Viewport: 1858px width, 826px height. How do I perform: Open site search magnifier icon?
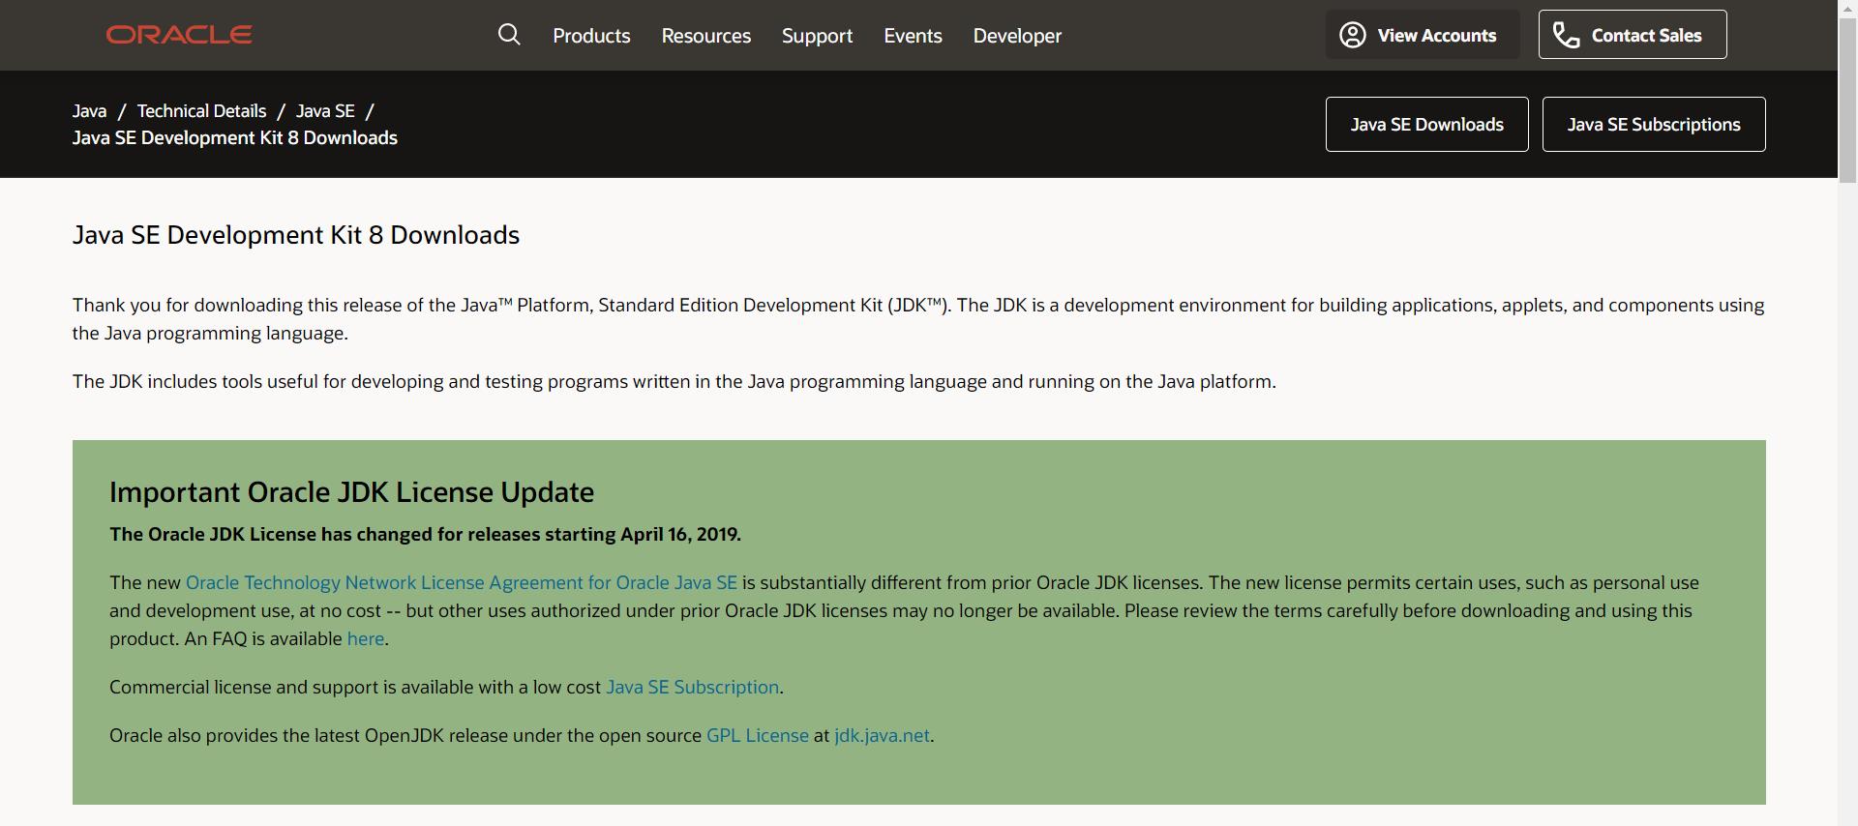tap(509, 35)
